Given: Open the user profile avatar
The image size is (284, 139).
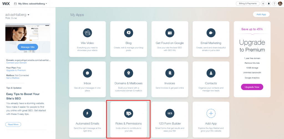Looking at the screenshot, I should coord(280,4).
